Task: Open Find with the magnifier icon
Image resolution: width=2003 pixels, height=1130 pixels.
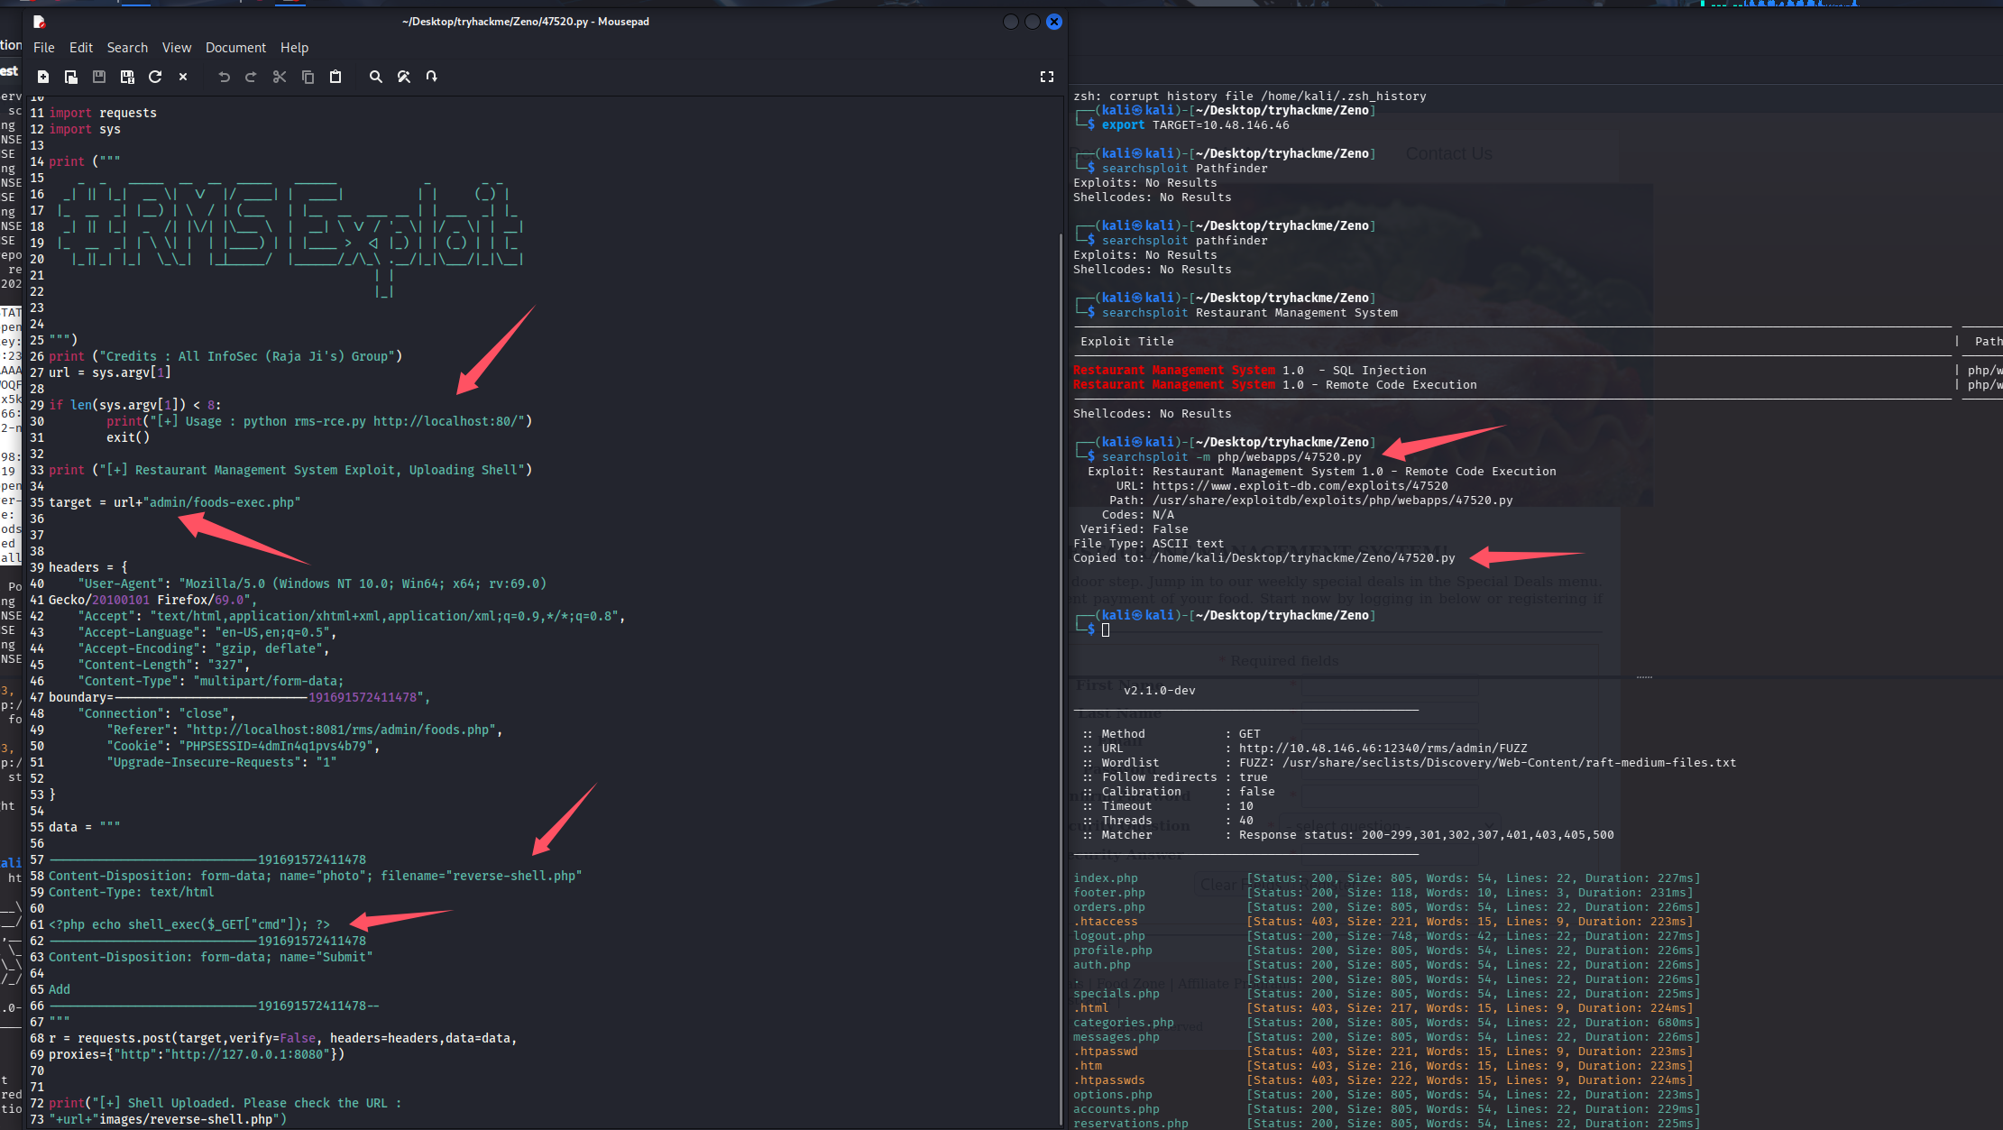Action: (376, 77)
